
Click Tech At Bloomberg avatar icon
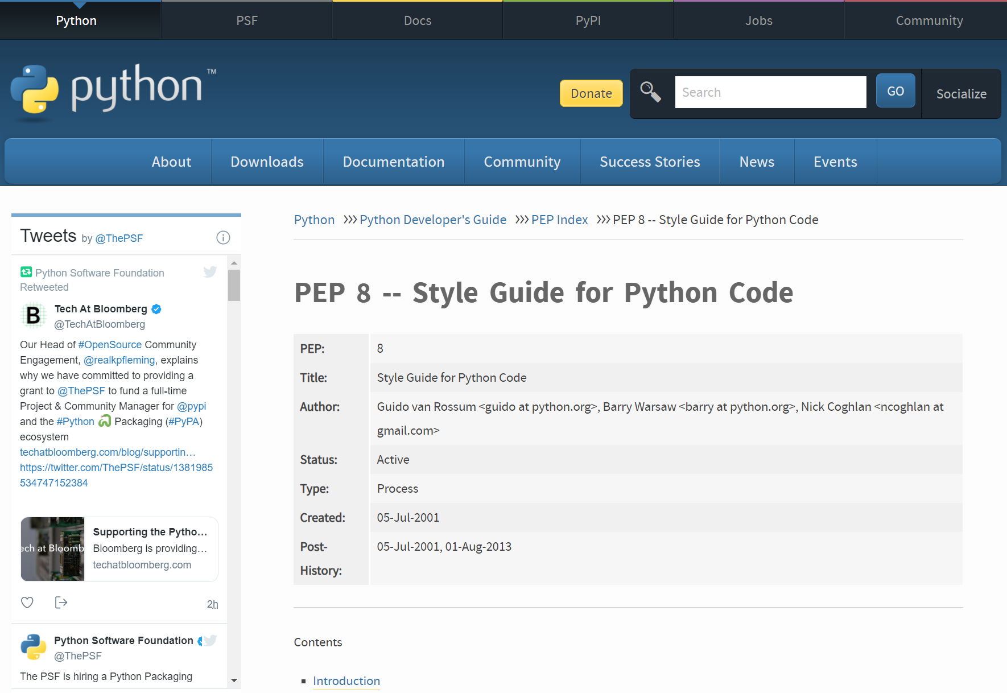pos(34,316)
